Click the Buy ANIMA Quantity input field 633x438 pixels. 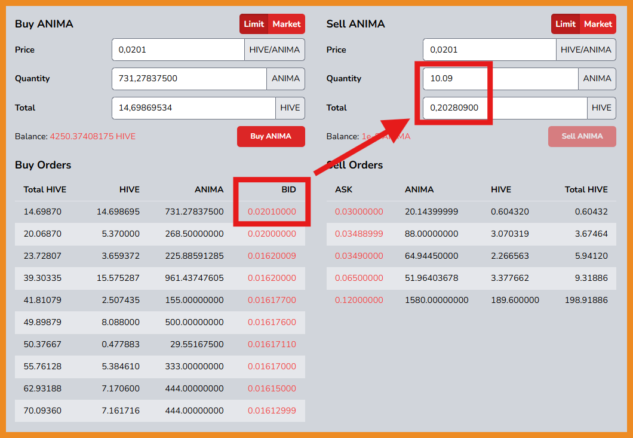189,78
